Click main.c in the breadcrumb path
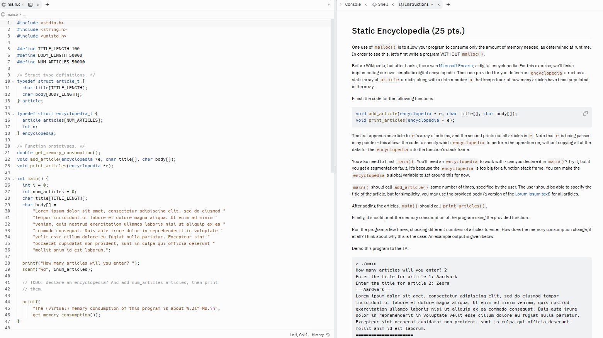Screen dimensions: 603x338 tap(12, 15)
